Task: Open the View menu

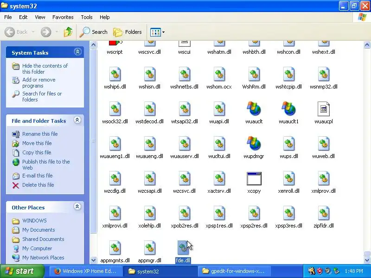Action: pos(40,17)
